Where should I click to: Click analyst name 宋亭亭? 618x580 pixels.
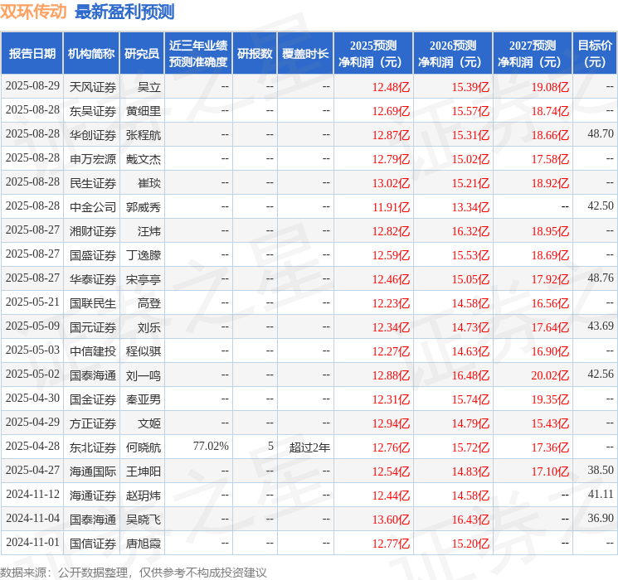coord(143,279)
